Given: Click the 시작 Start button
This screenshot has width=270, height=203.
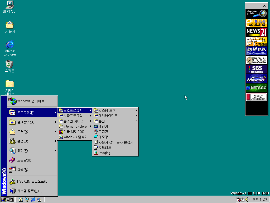Looking at the screenshot, I should point(7,200).
